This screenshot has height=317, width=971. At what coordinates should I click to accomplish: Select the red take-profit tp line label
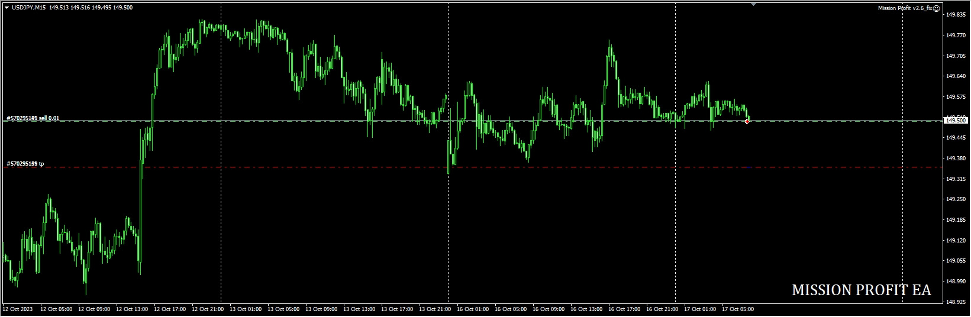(x=25, y=164)
